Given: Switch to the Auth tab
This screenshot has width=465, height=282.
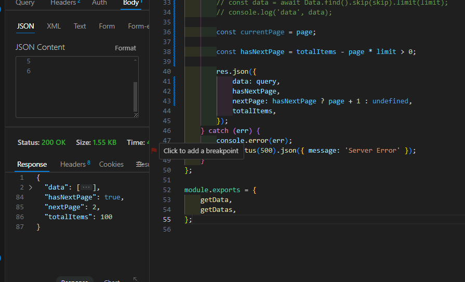Looking at the screenshot, I should coord(99,3).
